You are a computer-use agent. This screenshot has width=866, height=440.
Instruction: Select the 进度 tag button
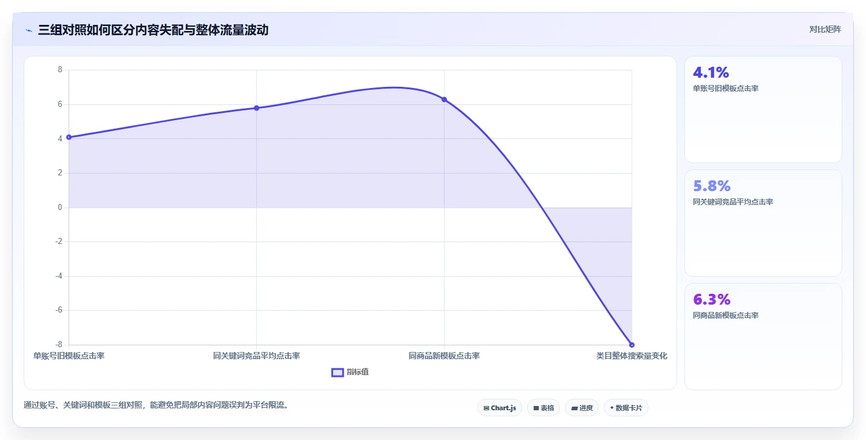click(582, 408)
